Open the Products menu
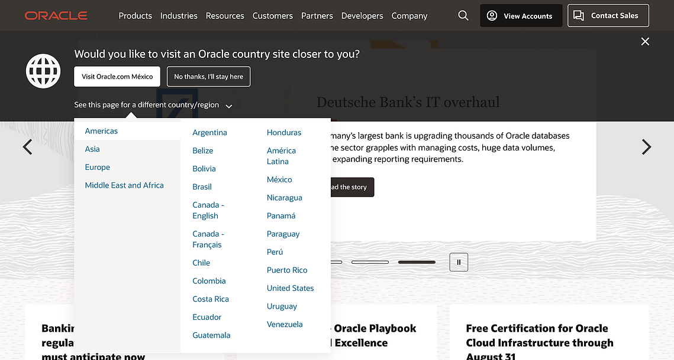 (x=136, y=16)
